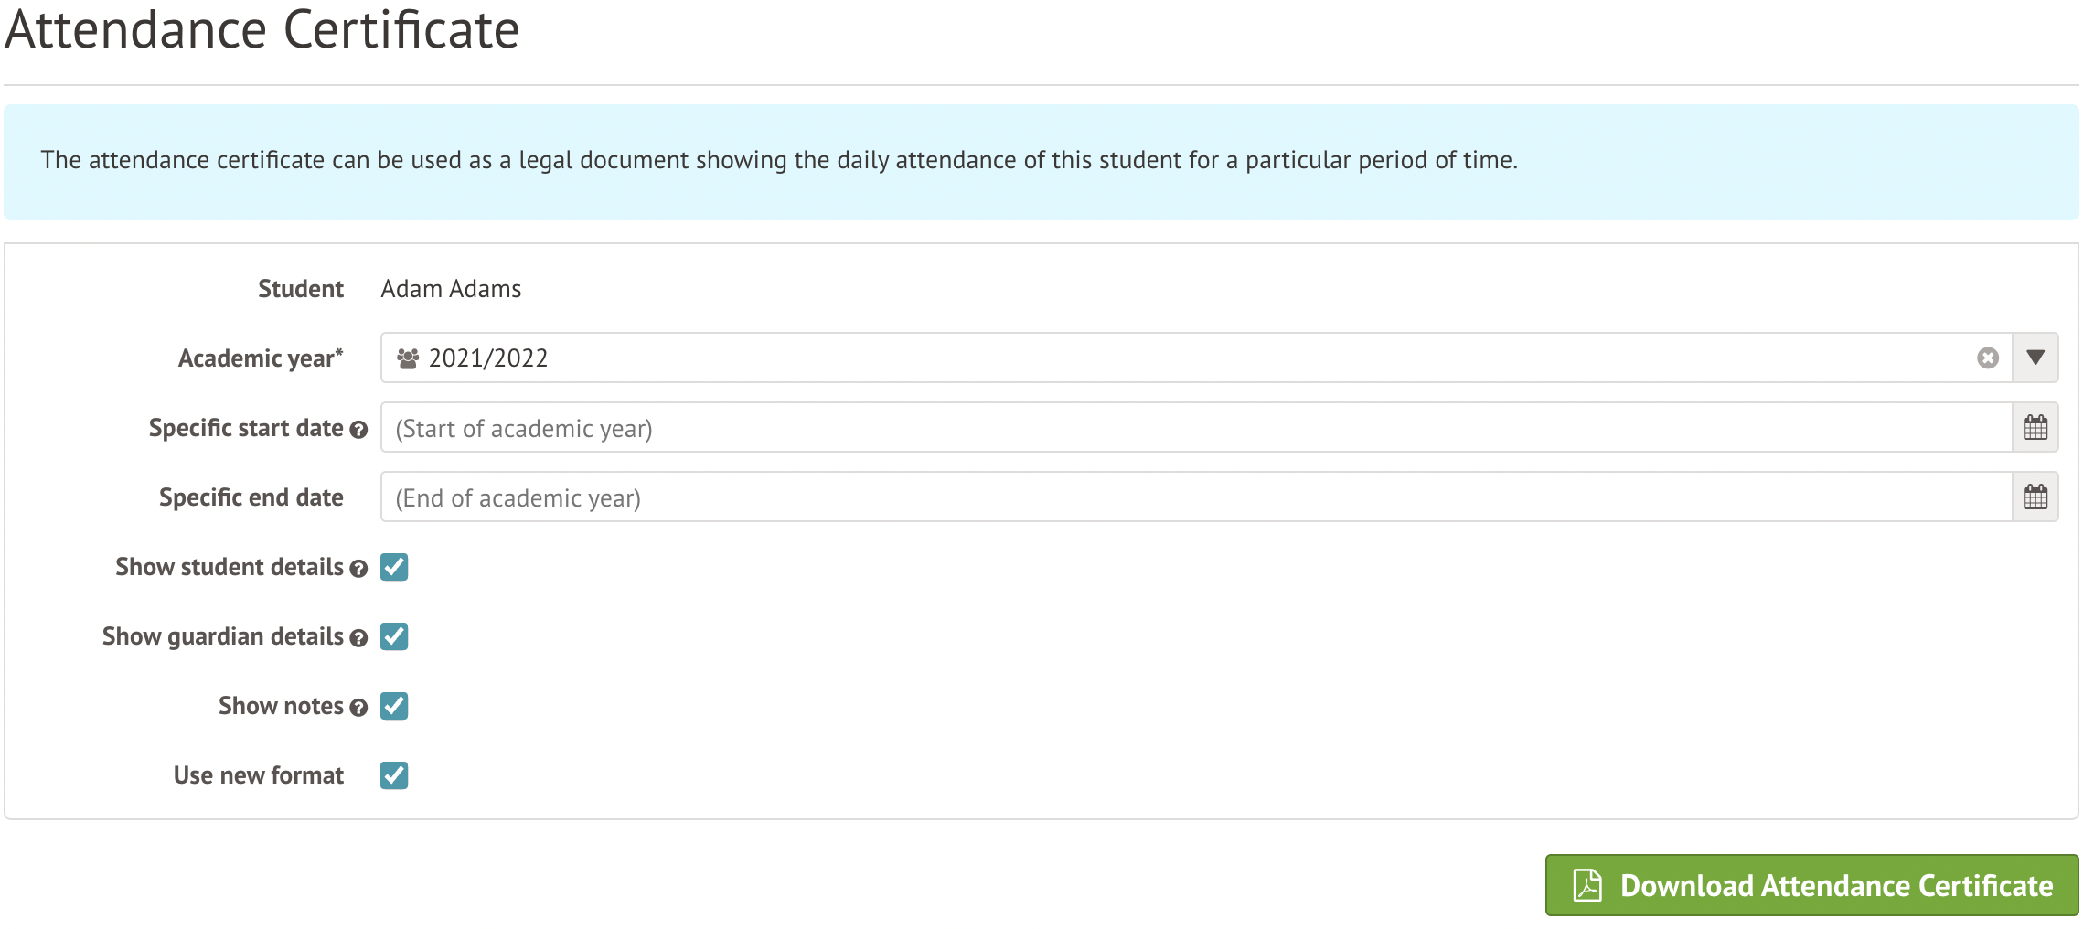The width and height of the screenshot is (2094, 929).
Task: Click help icon beside Show student details
Action: pyautogui.click(x=358, y=569)
